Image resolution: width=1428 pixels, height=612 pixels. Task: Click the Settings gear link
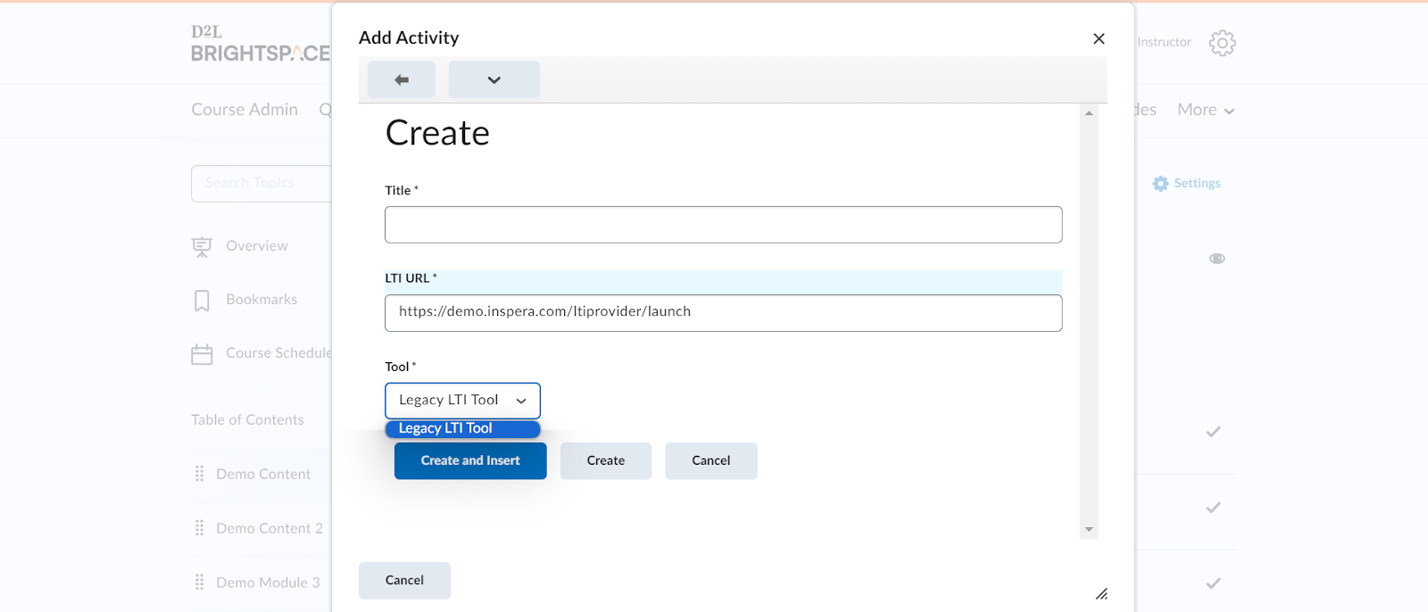pos(1186,183)
